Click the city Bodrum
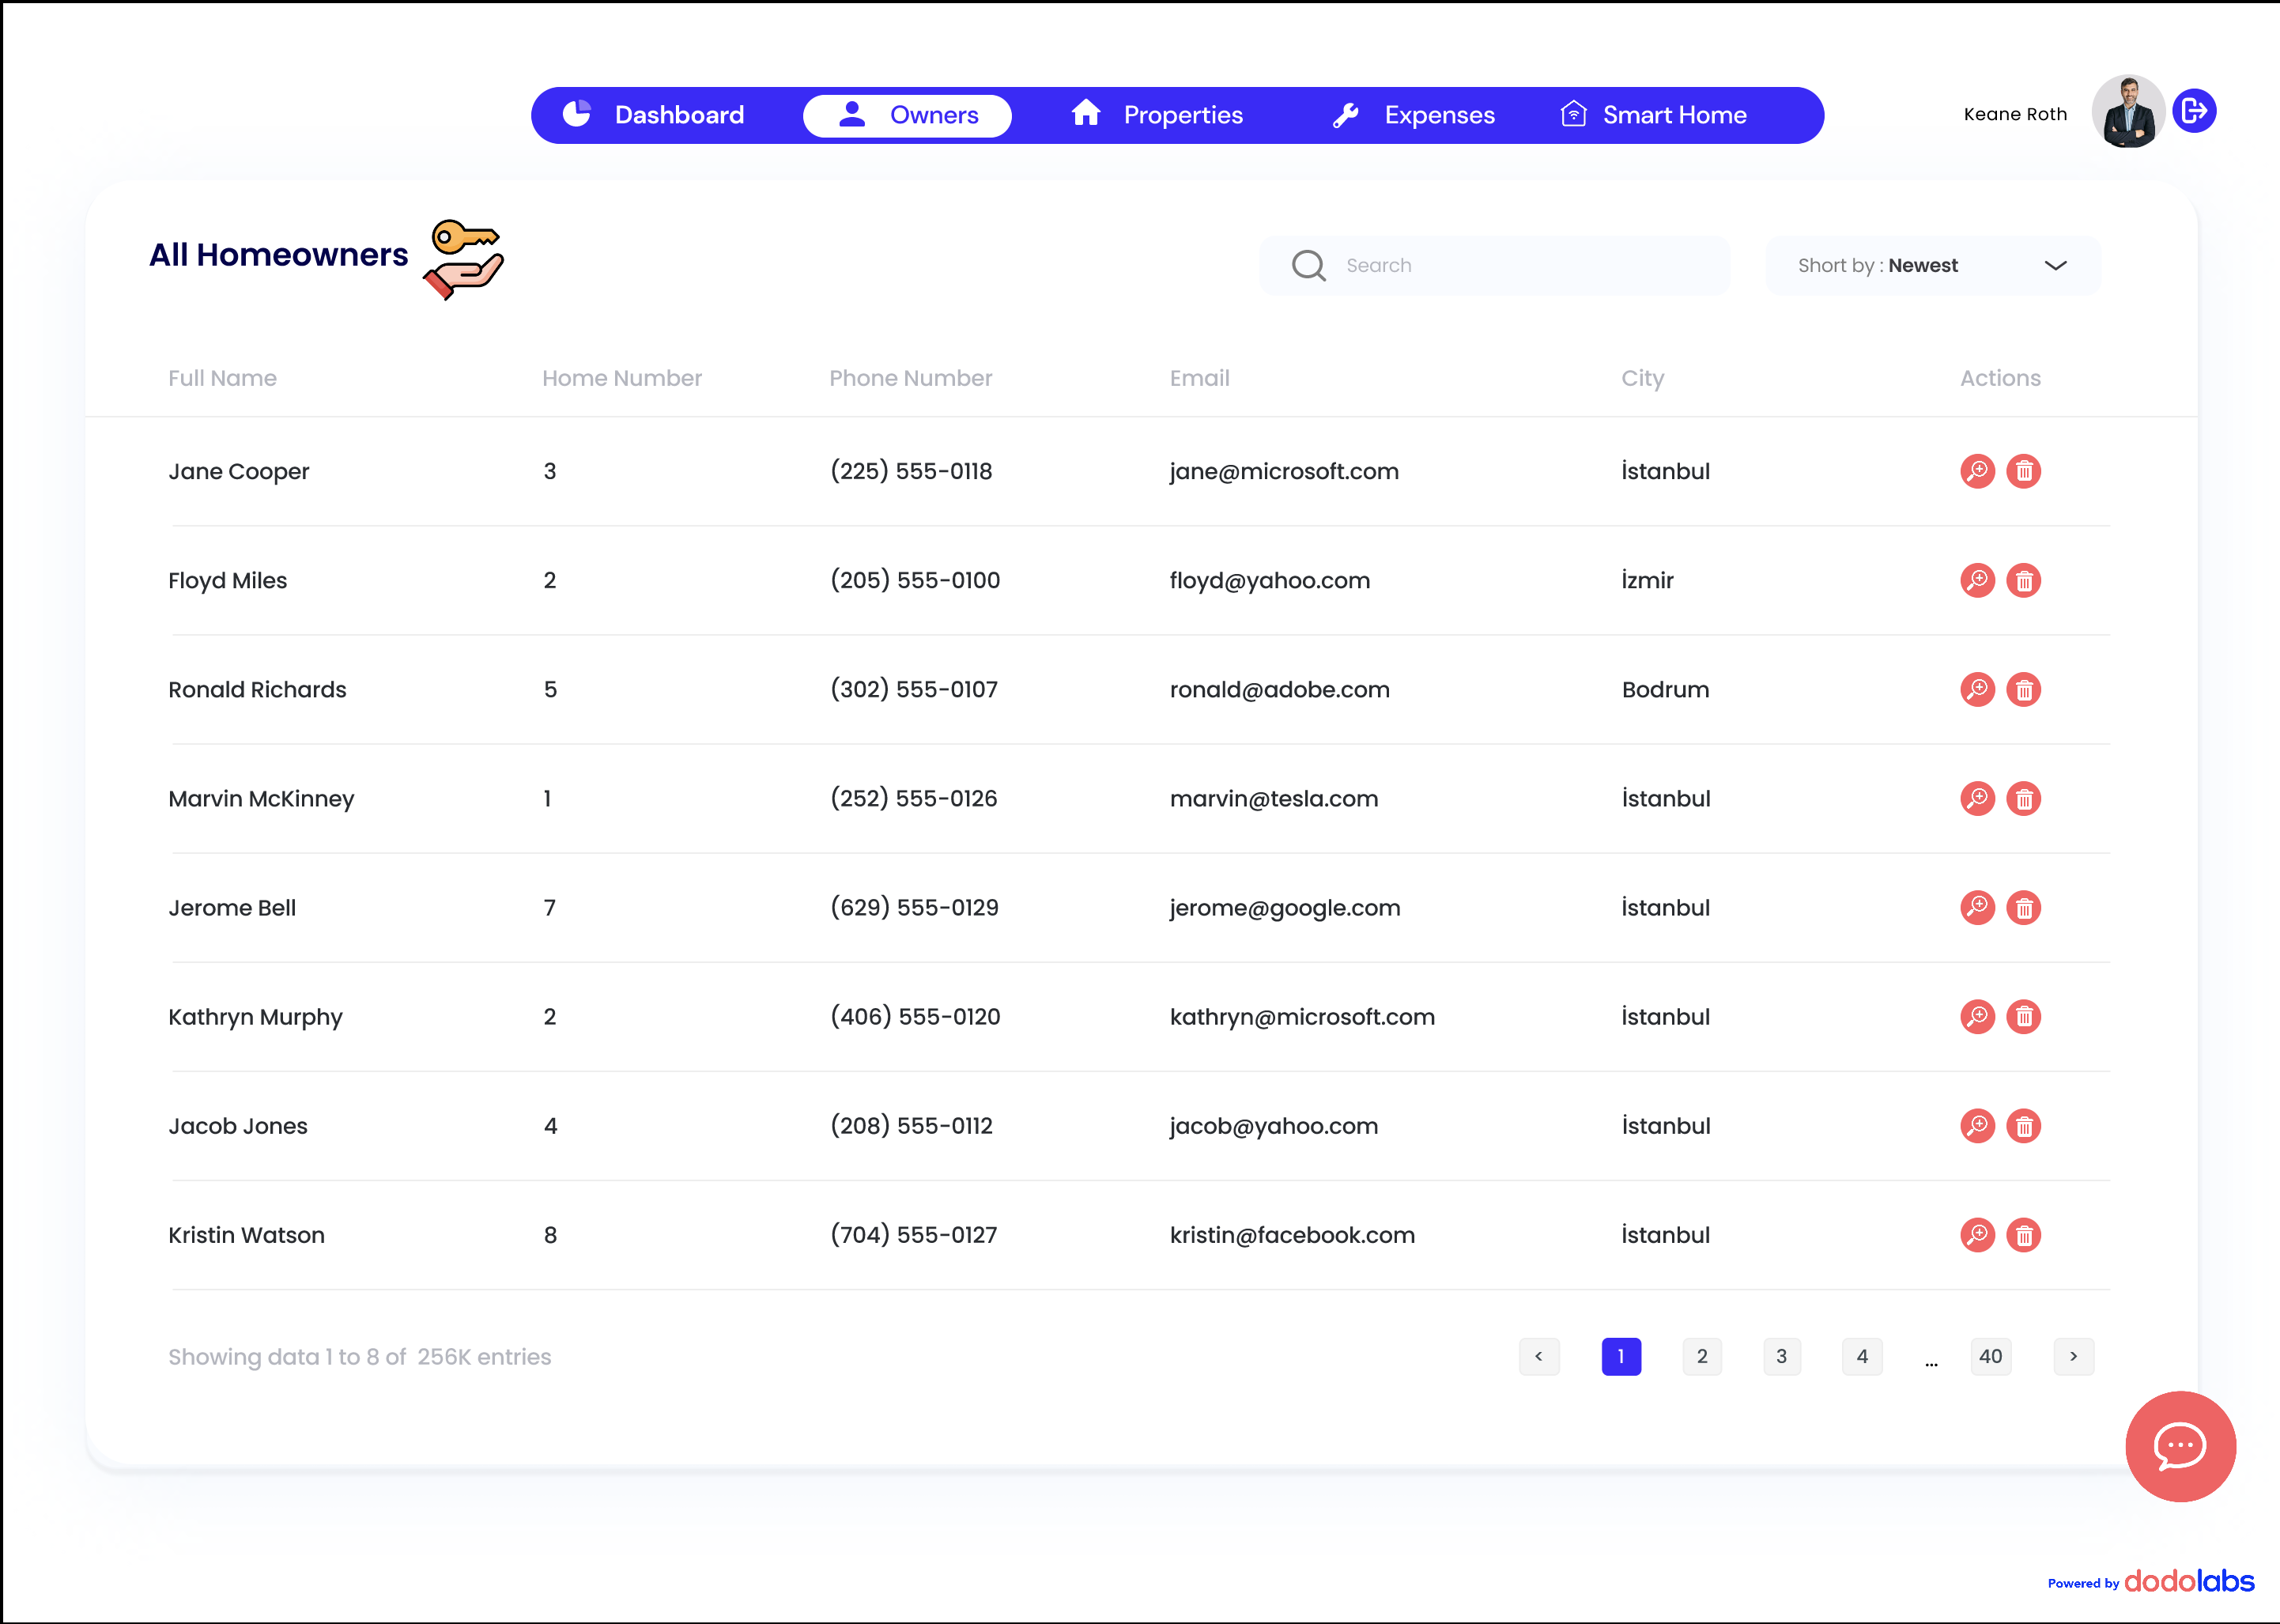 click(x=1665, y=689)
